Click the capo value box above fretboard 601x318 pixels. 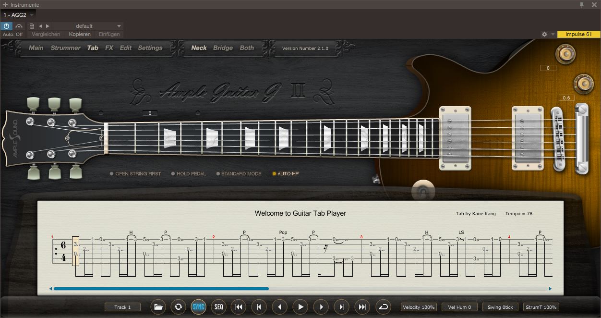click(150, 113)
